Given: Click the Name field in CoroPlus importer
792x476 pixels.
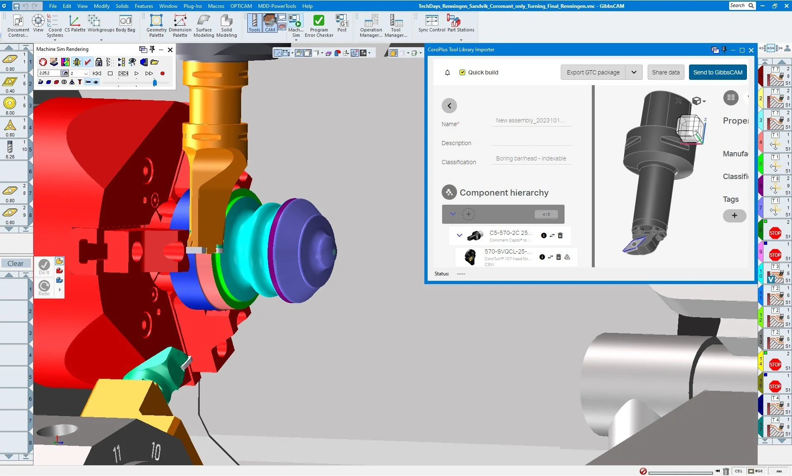Looking at the screenshot, I should [531, 120].
